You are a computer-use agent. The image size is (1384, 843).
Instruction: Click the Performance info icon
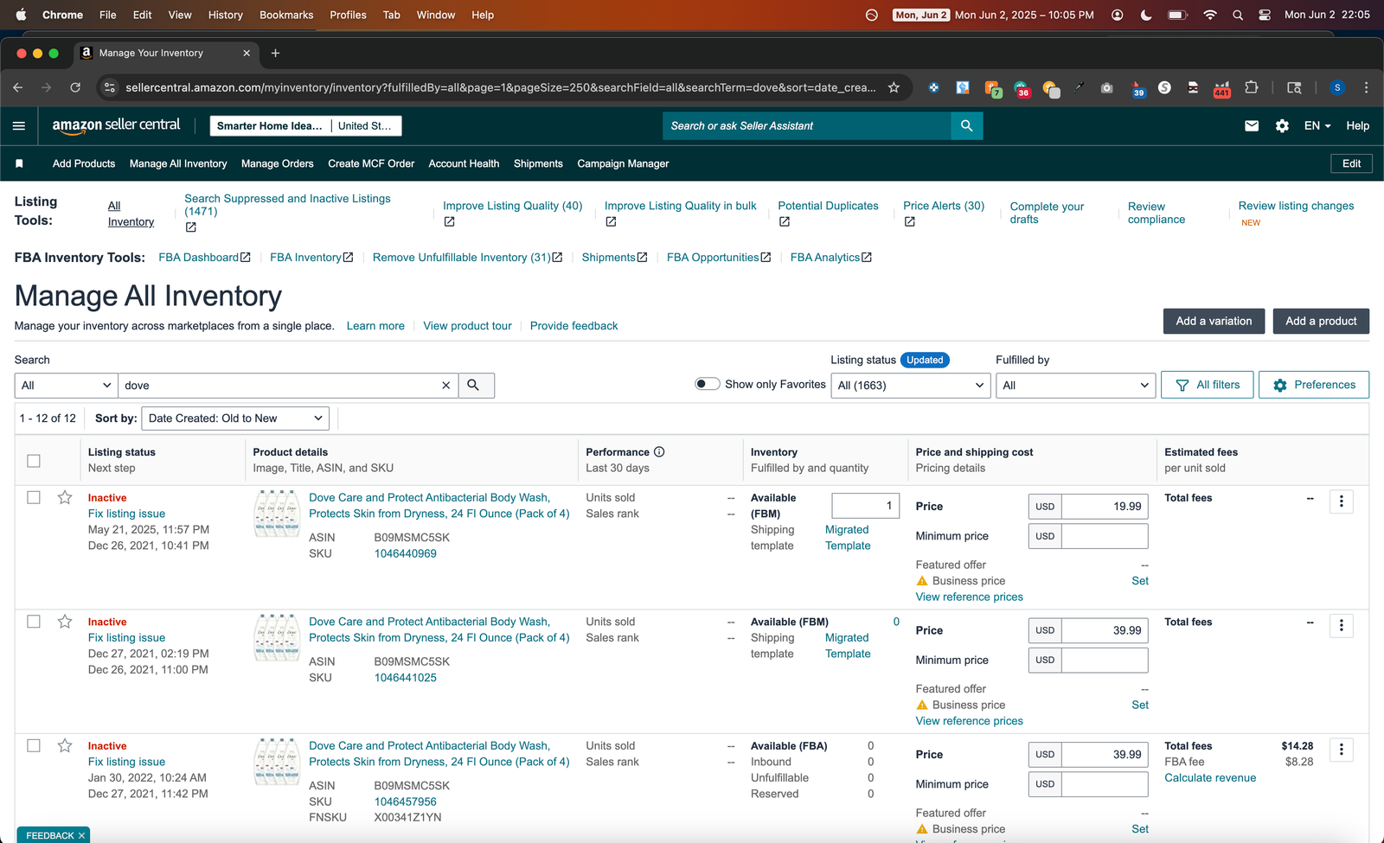[x=659, y=452]
